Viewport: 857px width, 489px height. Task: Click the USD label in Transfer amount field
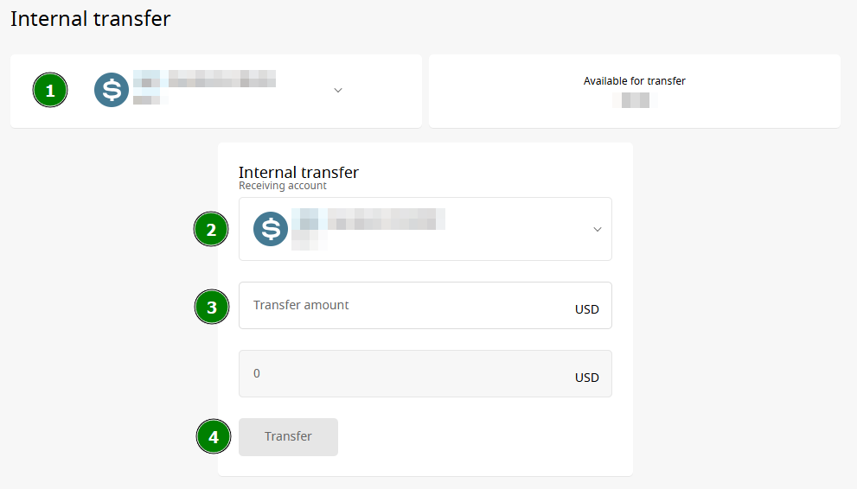(587, 309)
